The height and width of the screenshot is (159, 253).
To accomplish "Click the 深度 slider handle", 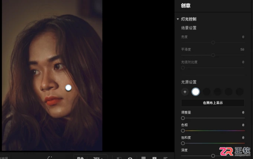I will (213, 156).
